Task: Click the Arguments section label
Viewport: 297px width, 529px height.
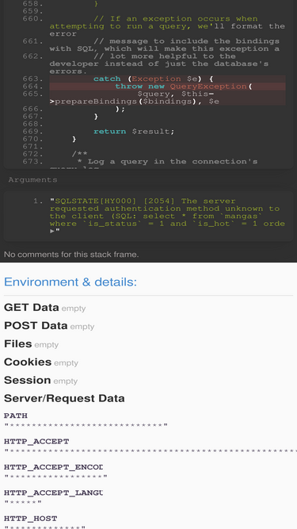Action: pyautogui.click(x=32, y=180)
